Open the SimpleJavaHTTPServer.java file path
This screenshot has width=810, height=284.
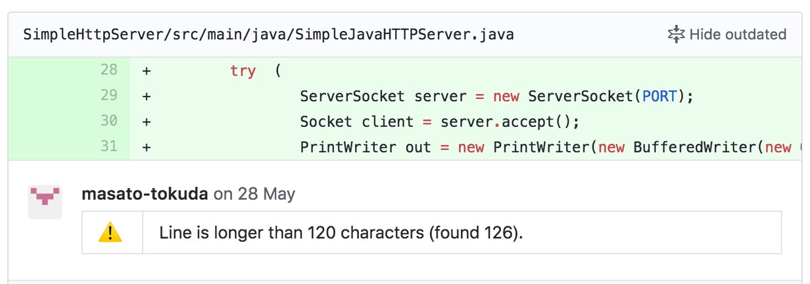click(x=268, y=34)
